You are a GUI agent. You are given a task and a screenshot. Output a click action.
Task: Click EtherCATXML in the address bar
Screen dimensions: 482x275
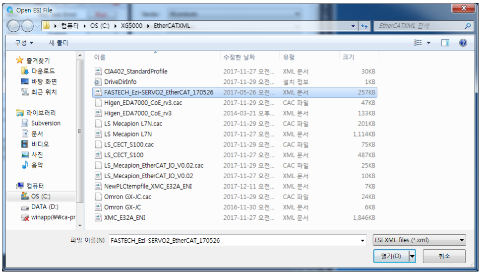172,26
